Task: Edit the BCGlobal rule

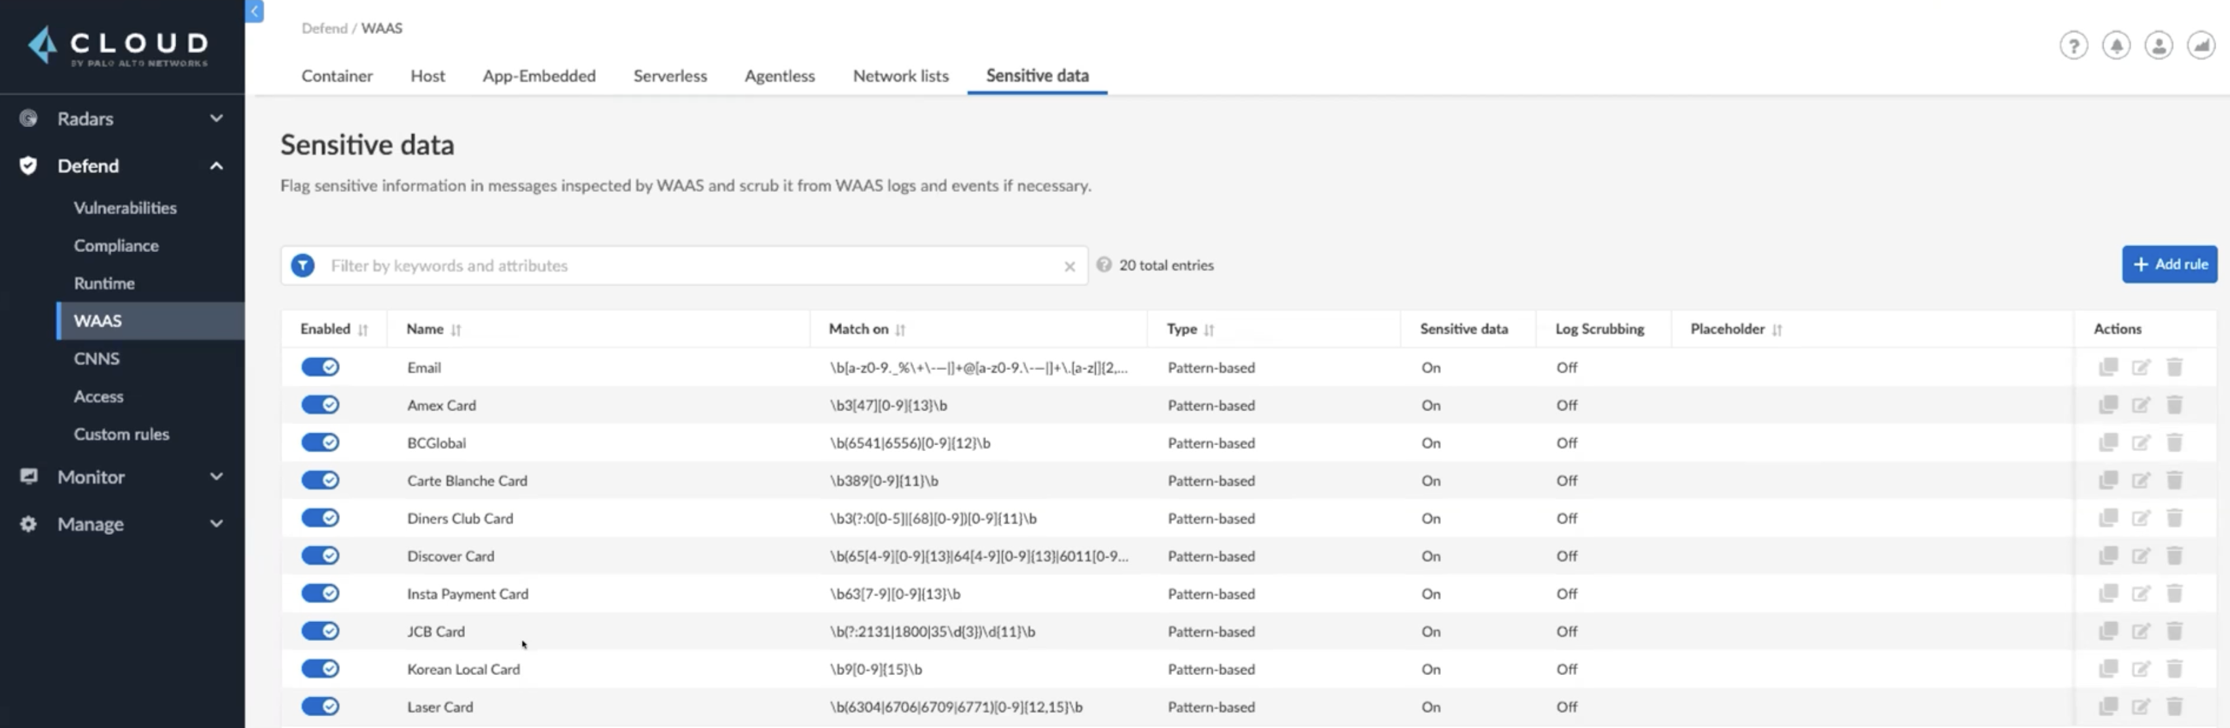Action: tap(2141, 443)
